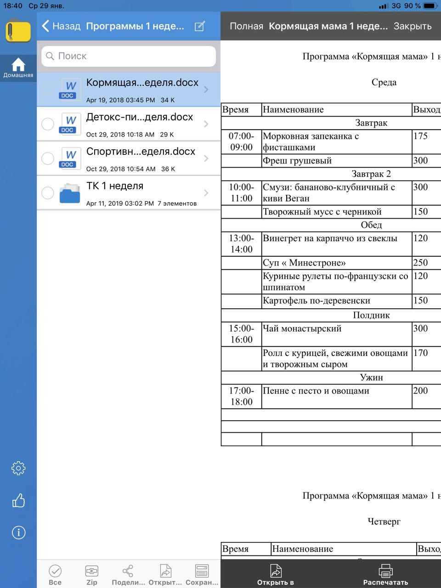
Task: Tap the Четверг heading in document
Action: [384, 521]
